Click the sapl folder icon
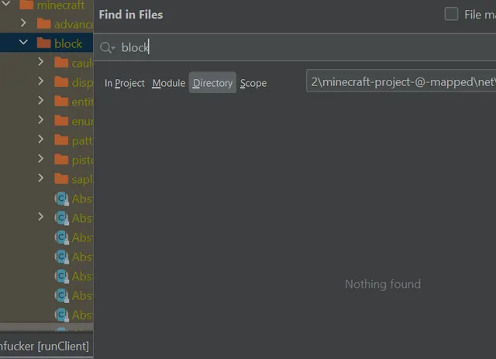The image size is (496, 359). coord(61,179)
